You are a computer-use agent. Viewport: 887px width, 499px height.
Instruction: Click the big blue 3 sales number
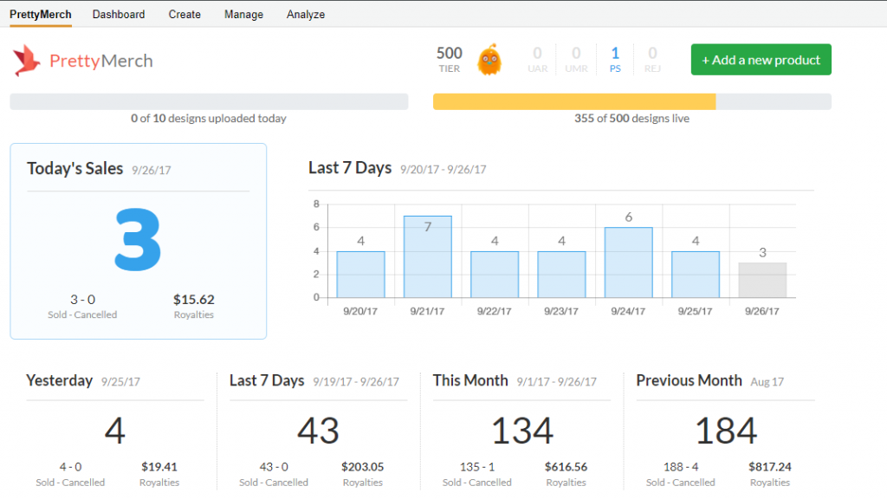click(x=138, y=239)
